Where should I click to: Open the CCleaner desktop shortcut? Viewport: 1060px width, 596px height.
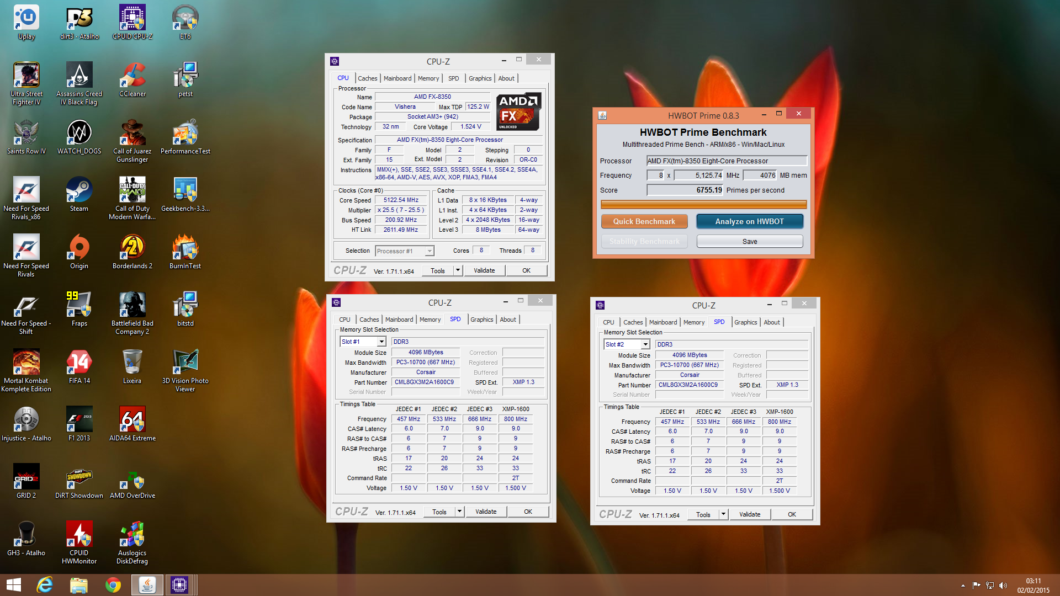tap(132, 80)
